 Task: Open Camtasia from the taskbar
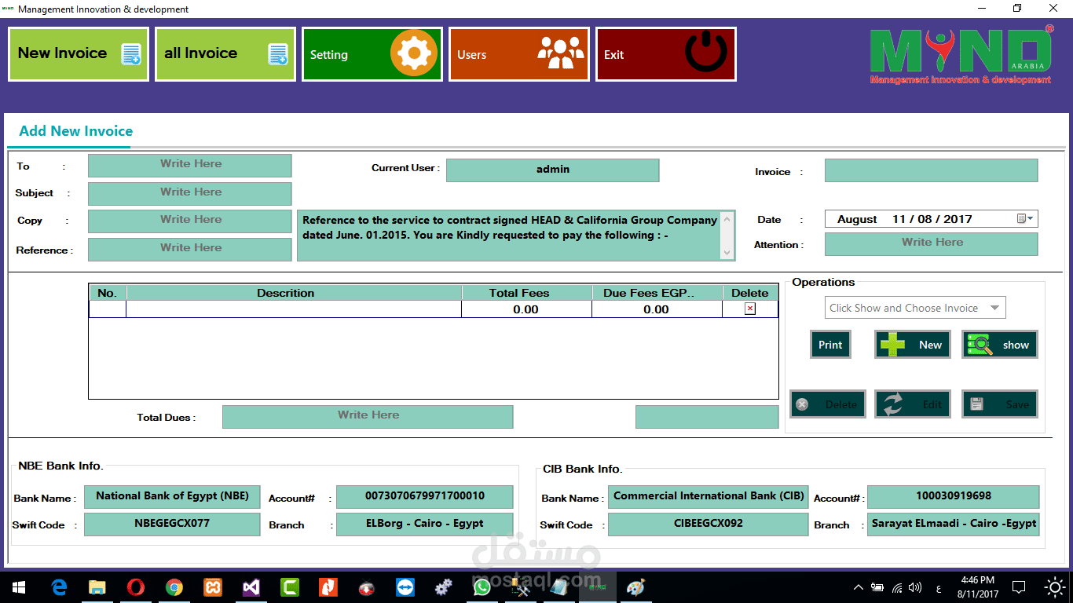290,587
